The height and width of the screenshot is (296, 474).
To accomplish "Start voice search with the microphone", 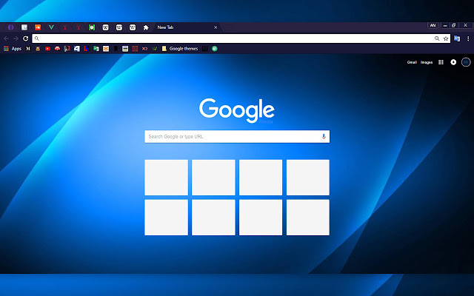I will pyautogui.click(x=324, y=136).
